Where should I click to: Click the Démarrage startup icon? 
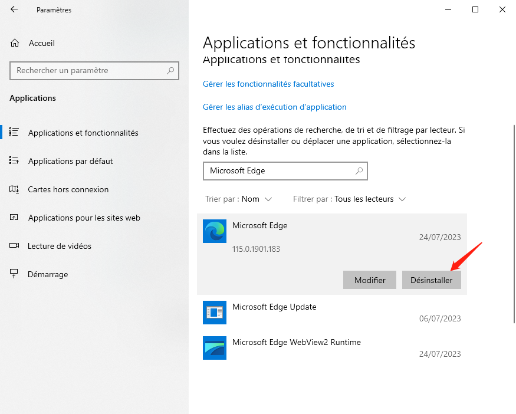tap(15, 274)
